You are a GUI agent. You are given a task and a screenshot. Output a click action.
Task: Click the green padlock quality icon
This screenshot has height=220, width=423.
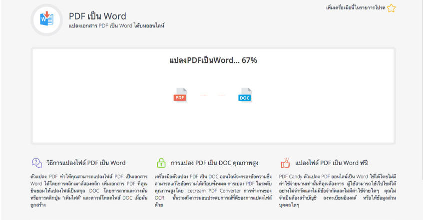coord(161,163)
